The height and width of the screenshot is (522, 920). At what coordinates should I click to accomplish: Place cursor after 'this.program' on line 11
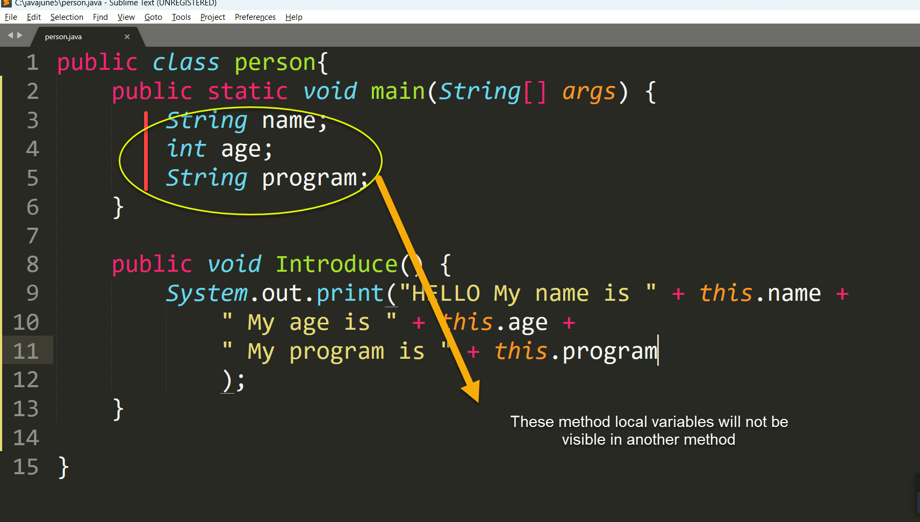pos(658,351)
